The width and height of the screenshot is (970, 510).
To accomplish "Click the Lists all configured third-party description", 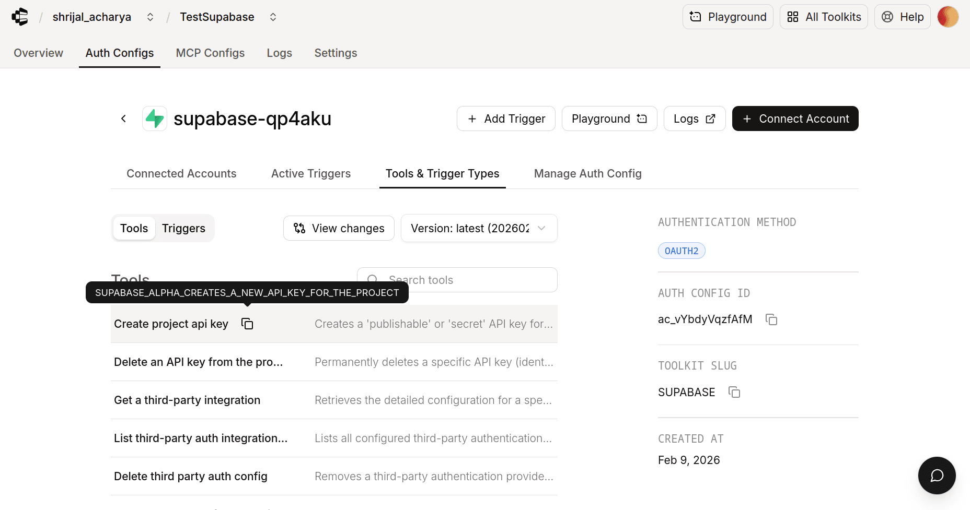I will [x=433, y=438].
